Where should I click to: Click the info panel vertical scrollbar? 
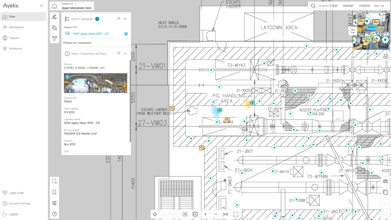tap(130, 101)
